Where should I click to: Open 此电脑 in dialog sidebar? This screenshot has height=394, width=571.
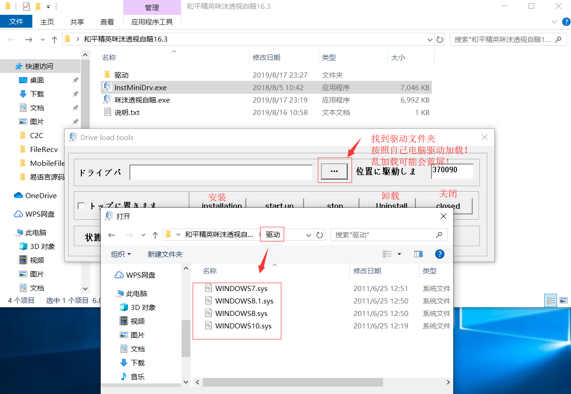coord(132,293)
